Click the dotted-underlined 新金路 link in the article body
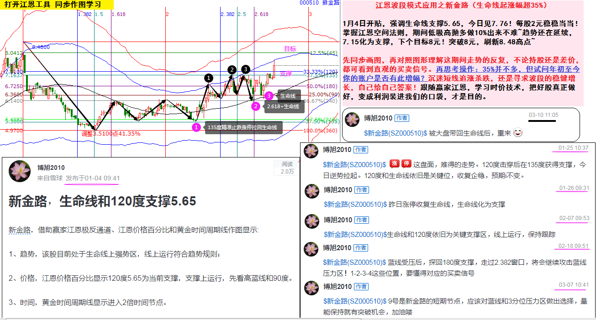Image resolution: width=596 pixels, height=320 pixels. click(x=19, y=230)
